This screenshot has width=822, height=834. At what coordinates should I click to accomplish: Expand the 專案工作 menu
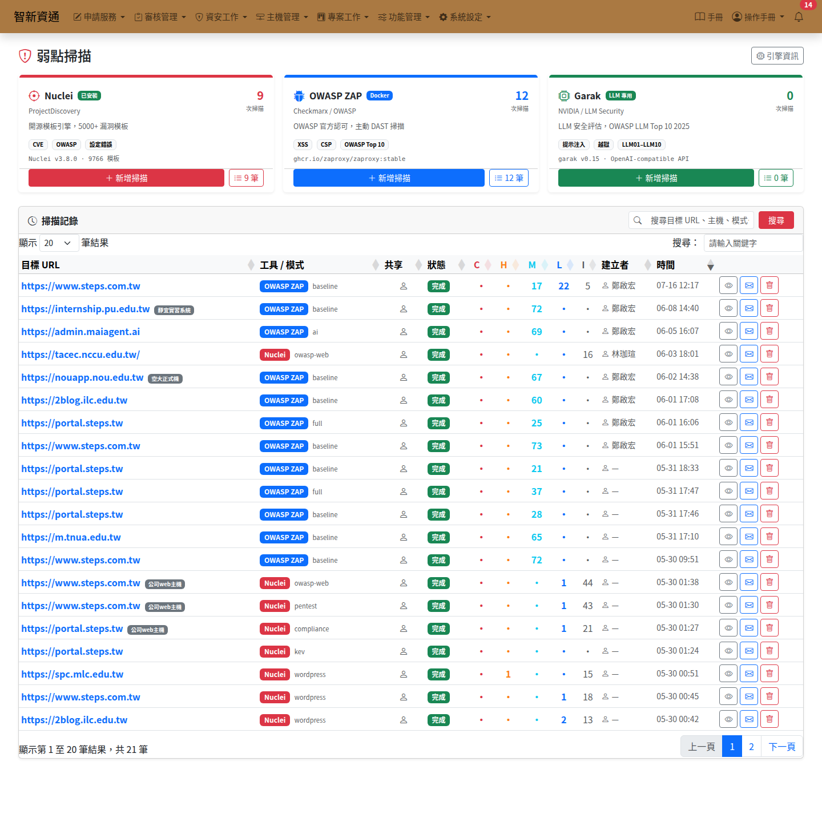(x=343, y=17)
